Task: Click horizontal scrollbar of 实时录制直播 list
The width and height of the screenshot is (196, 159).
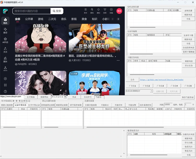Action: [x=143, y=27]
